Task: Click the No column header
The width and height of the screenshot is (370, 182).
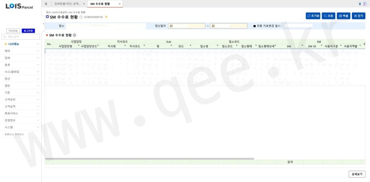Action: point(49,44)
